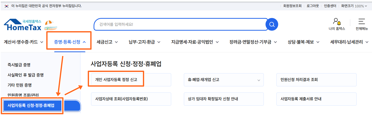
Task: Click the blue magnifier search button
Action: [272, 25]
